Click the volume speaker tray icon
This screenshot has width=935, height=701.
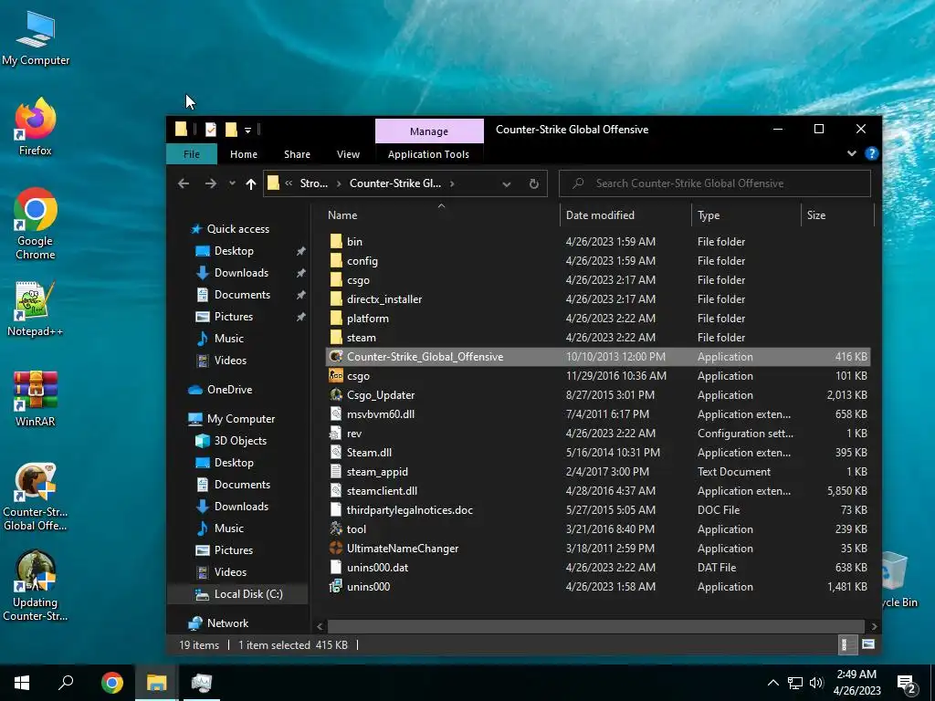815,683
